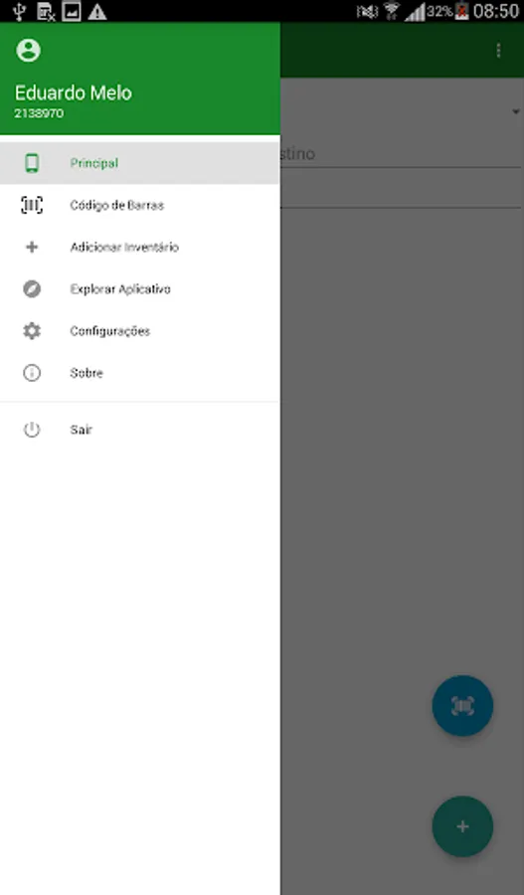Tap the warning triangle in status bar
524x895 pixels.
coord(97,11)
